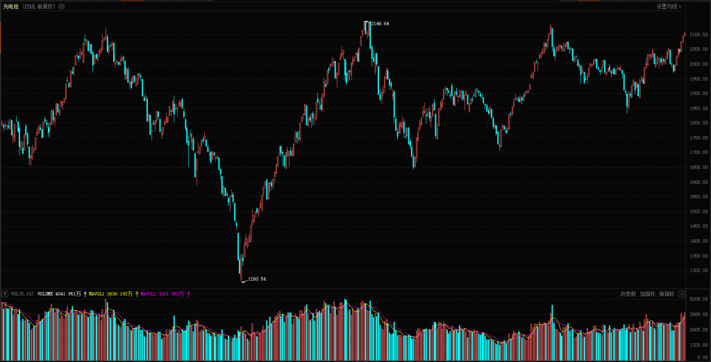711x362 pixels.
Task: Open the 日线, 前复权 period selector
Action: point(39,6)
